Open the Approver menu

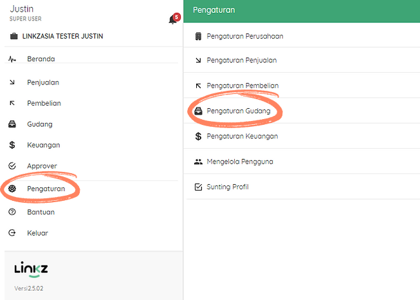click(42, 166)
